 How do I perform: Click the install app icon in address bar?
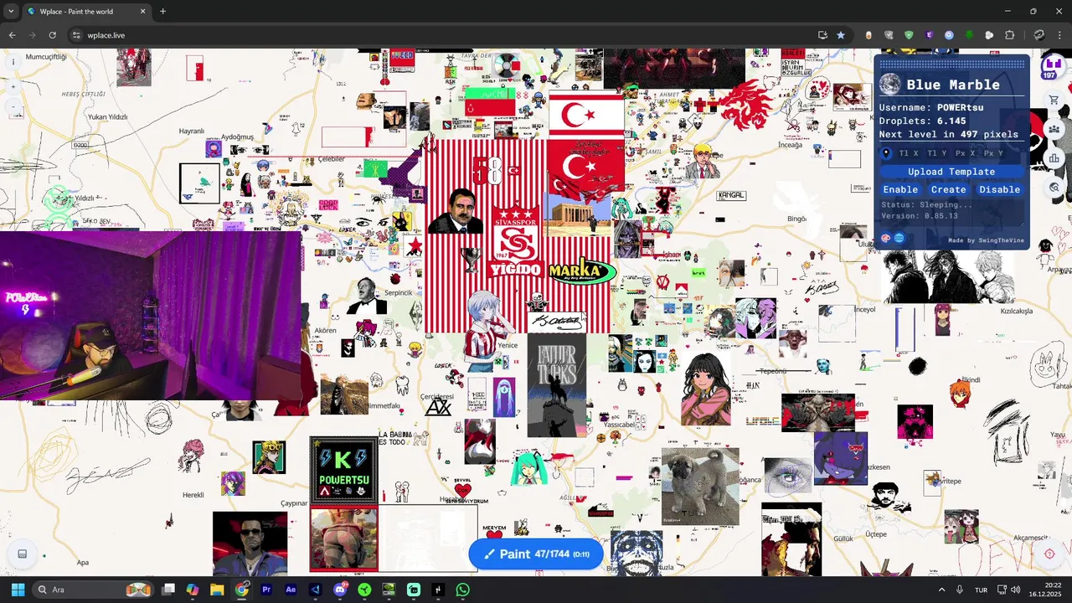[822, 35]
